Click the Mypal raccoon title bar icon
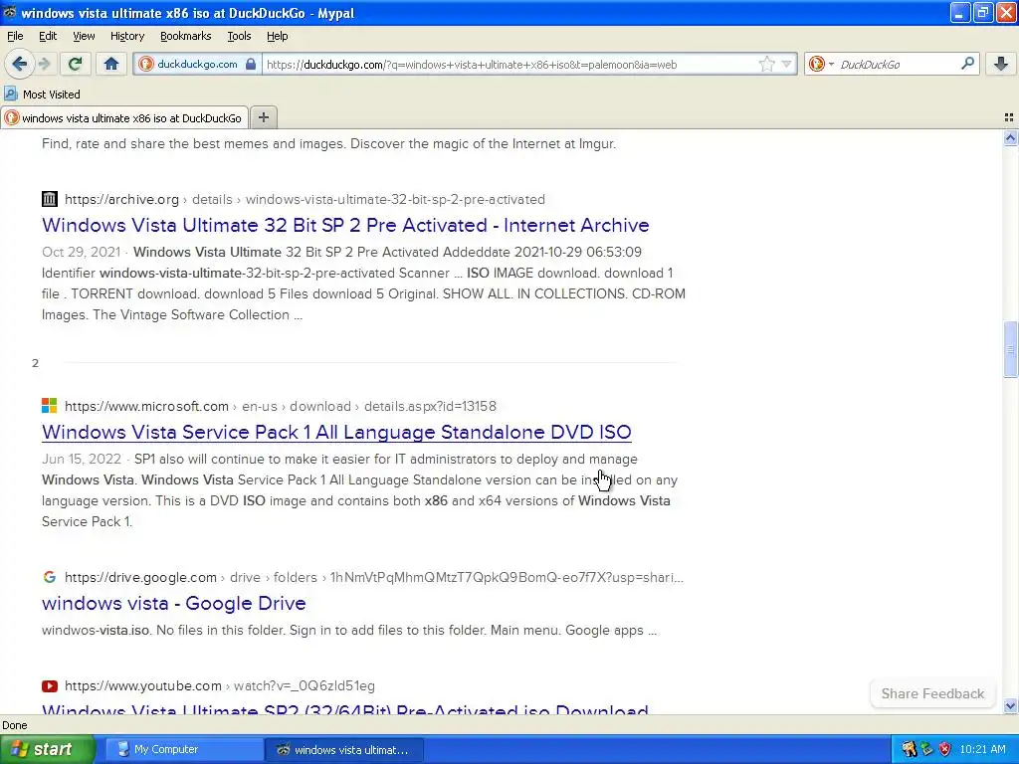1019x764 pixels. coord(10,12)
